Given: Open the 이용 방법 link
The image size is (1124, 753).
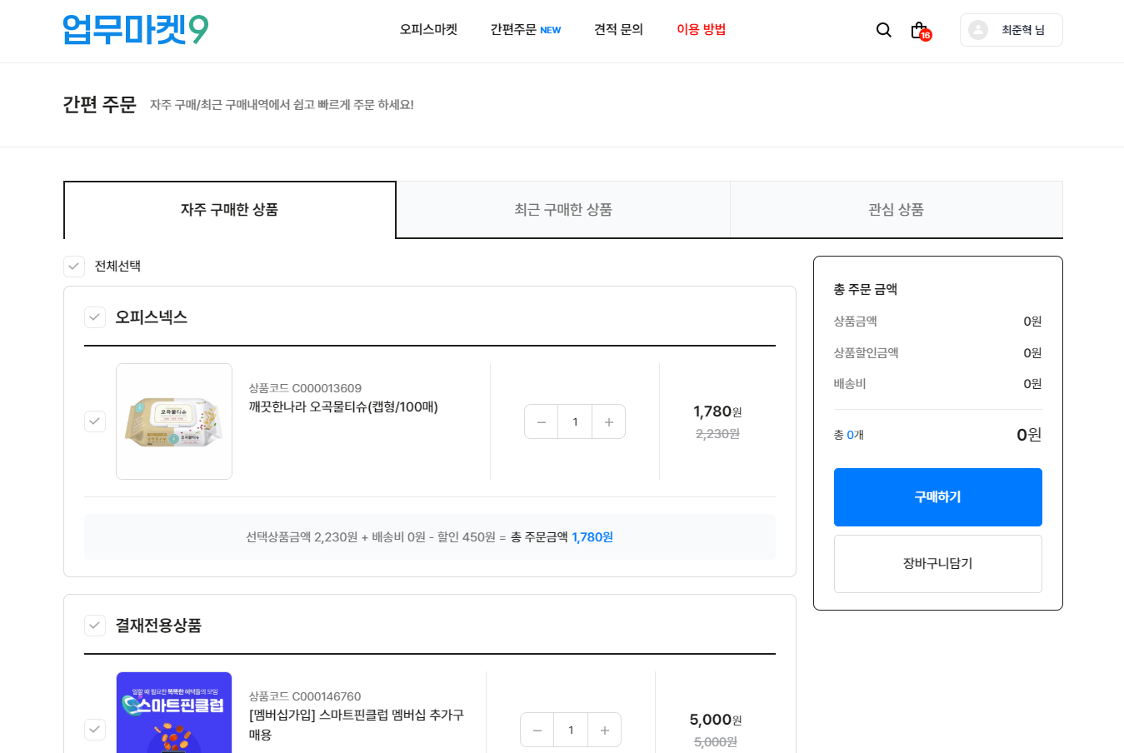Looking at the screenshot, I should pos(701,30).
